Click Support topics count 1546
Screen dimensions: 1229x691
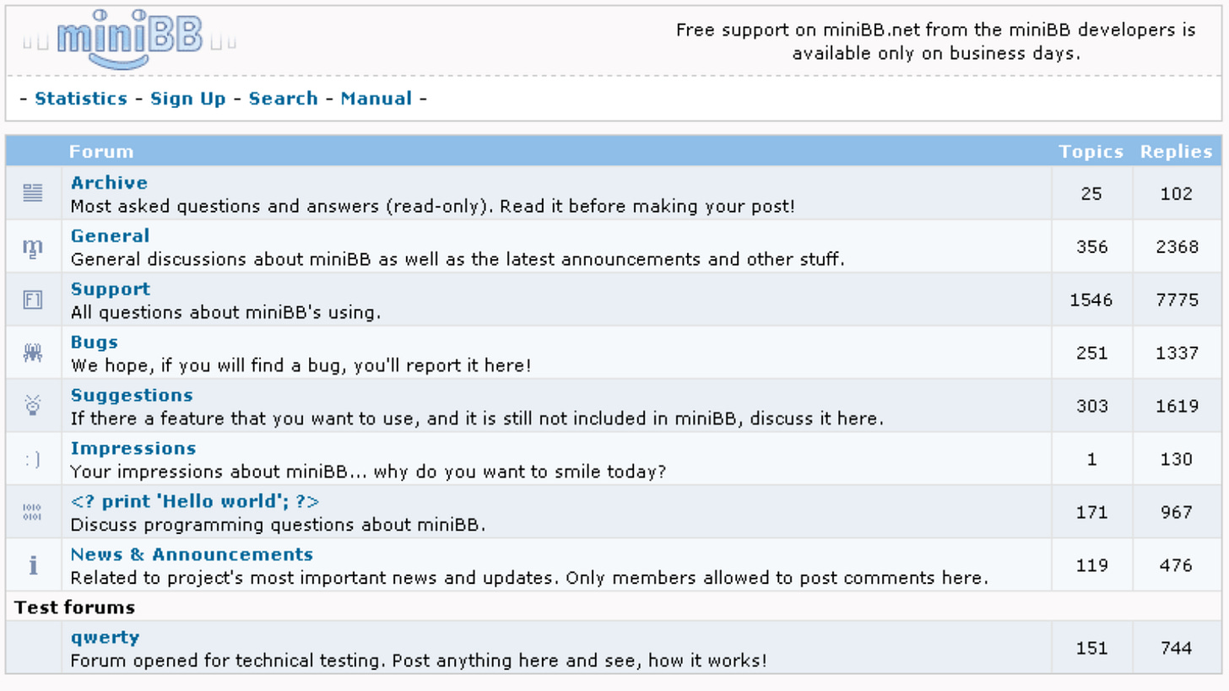click(x=1091, y=300)
